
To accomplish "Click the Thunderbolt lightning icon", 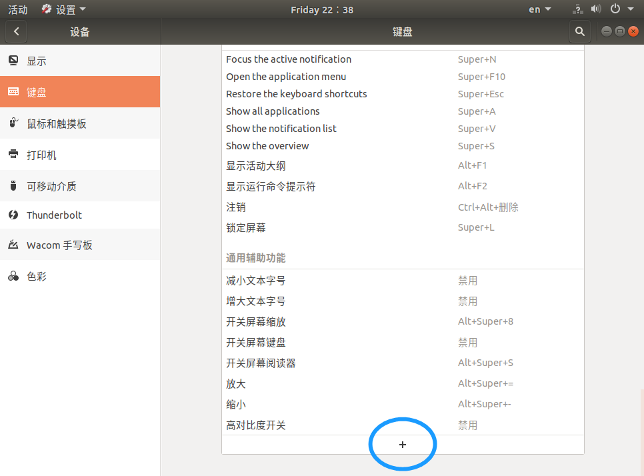I will pos(13,215).
